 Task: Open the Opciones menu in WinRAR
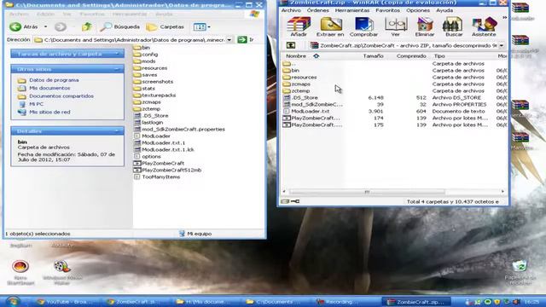(418, 10)
